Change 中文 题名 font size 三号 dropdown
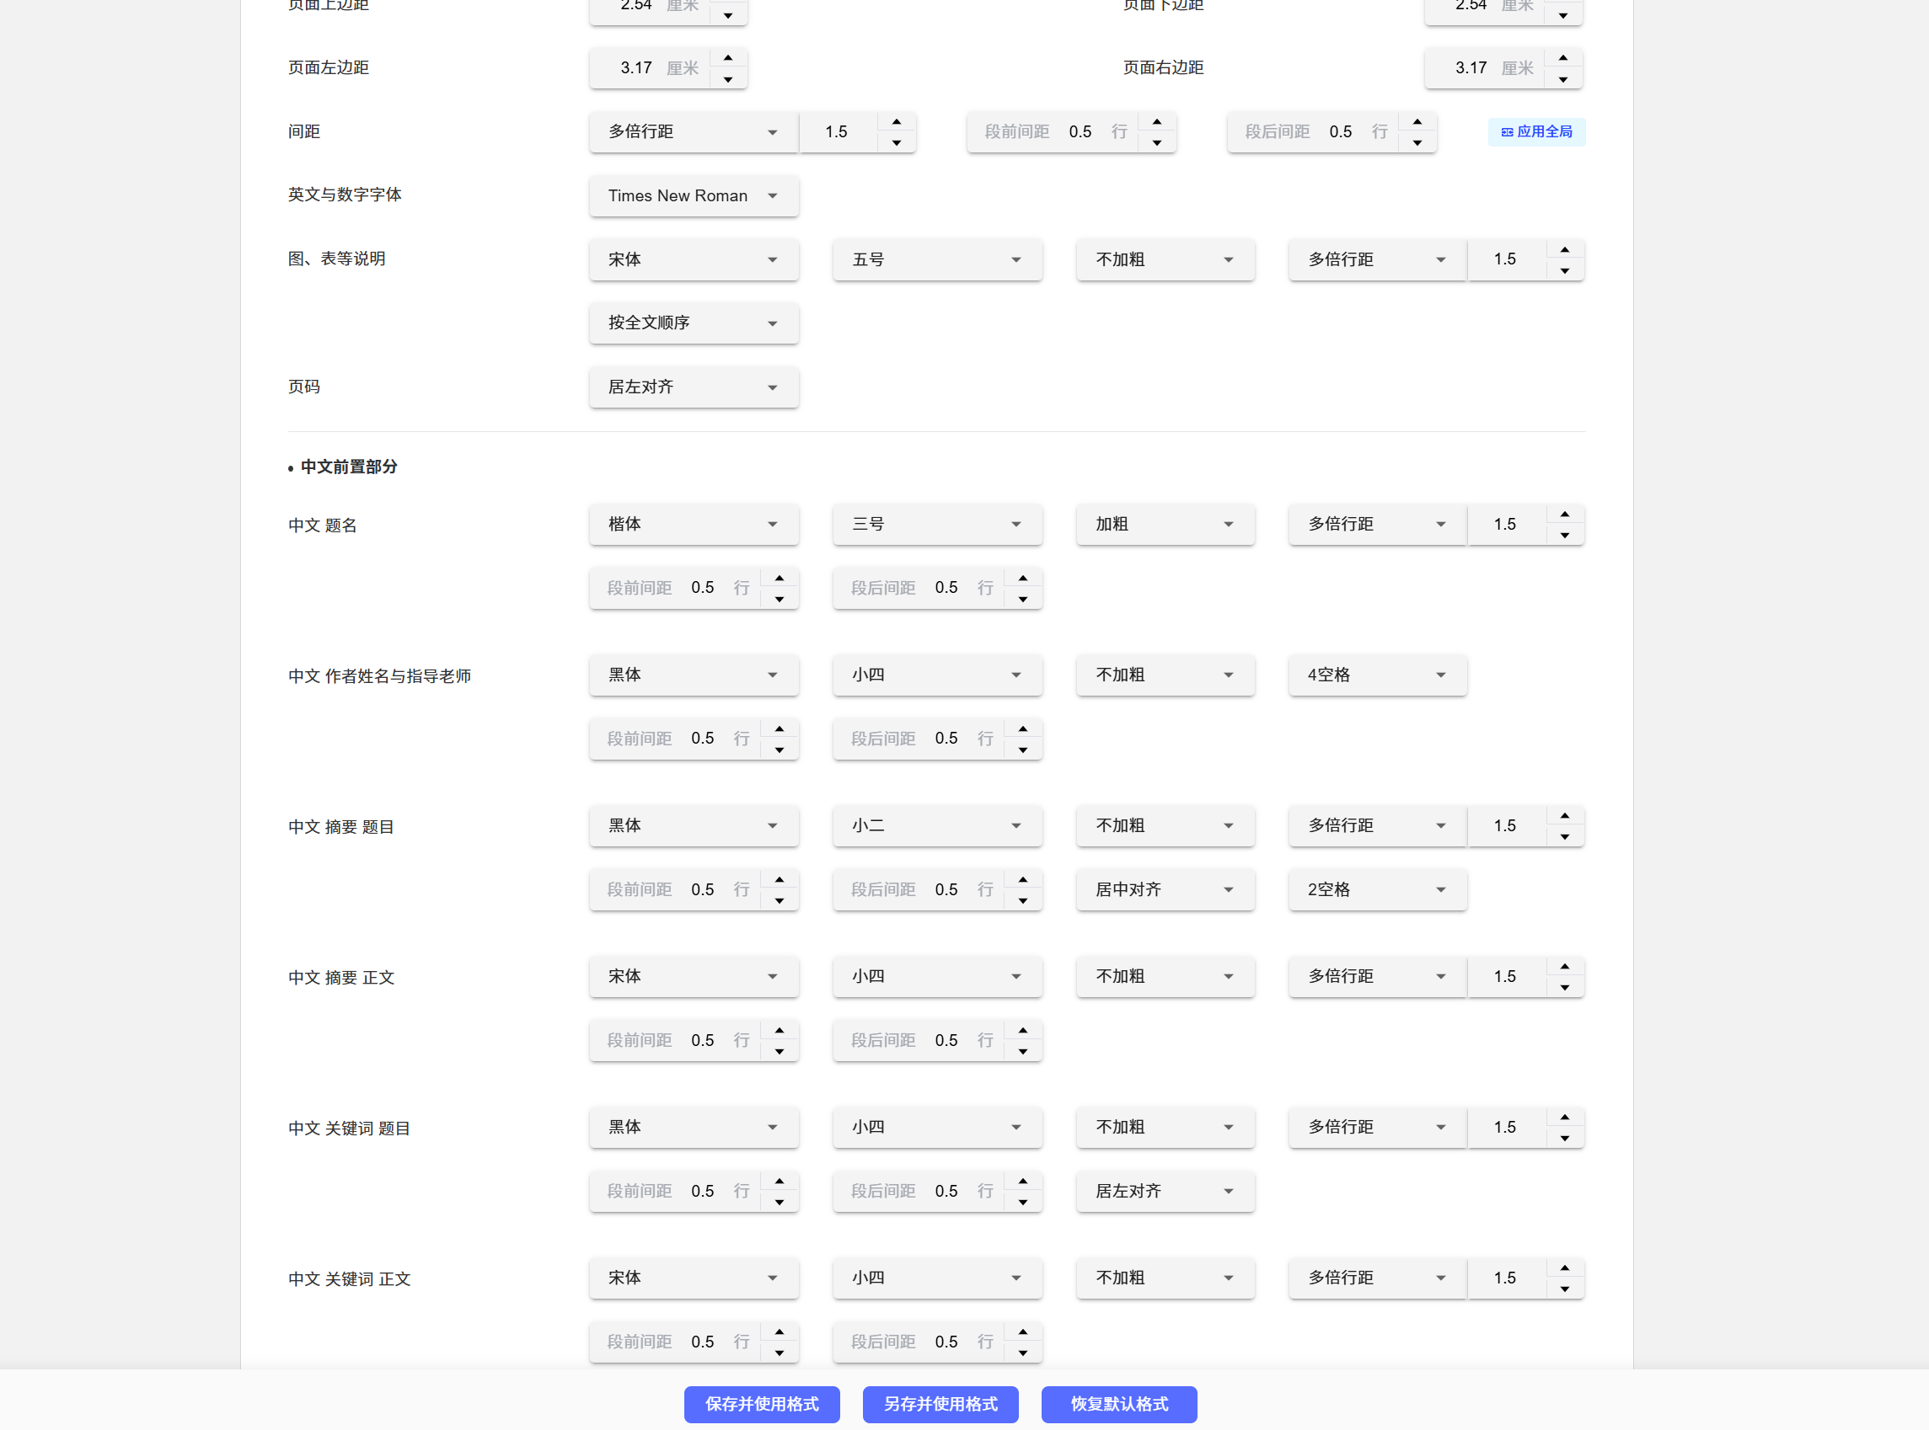Viewport: 1929px width, 1430px height. coord(936,524)
